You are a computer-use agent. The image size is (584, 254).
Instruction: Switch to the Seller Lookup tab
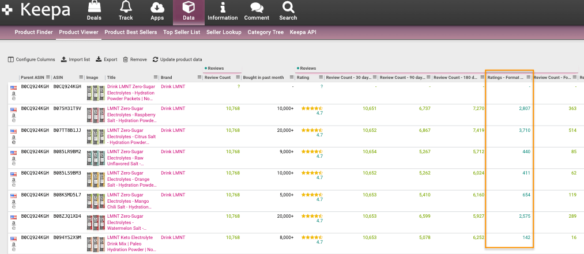pyautogui.click(x=224, y=32)
